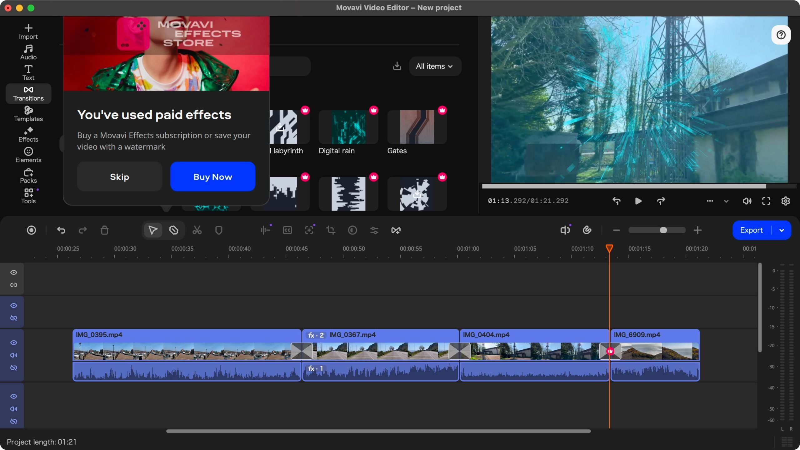Viewport: 800px width, 450px height.
Task: Open the Import panel
Action: (28, 32)
